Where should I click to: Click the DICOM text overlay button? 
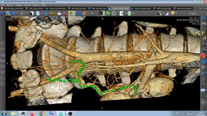(x=100, y=13)
